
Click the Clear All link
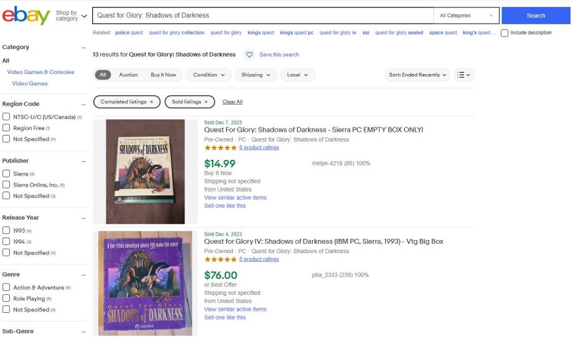click(x=232, y=101)
